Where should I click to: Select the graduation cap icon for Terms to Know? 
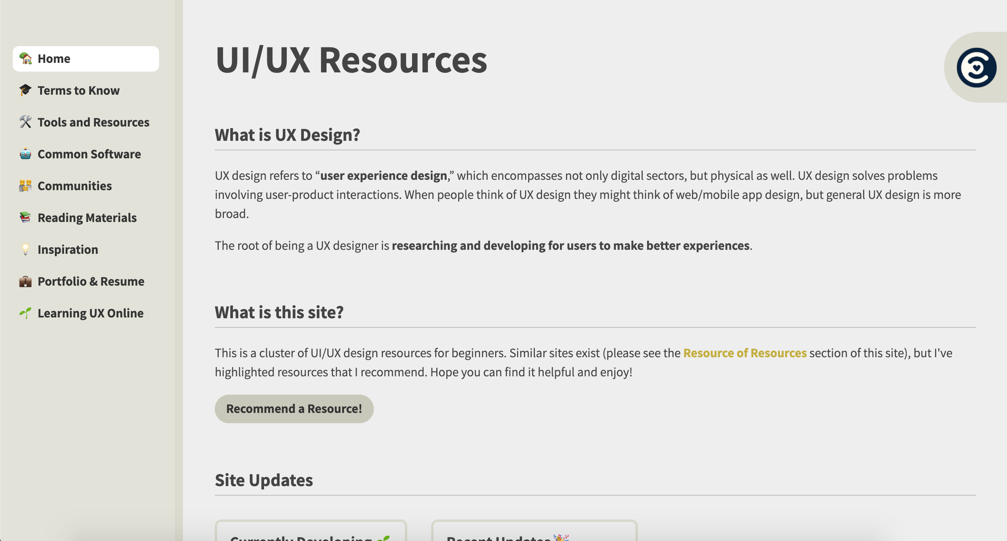pos(25,90)
